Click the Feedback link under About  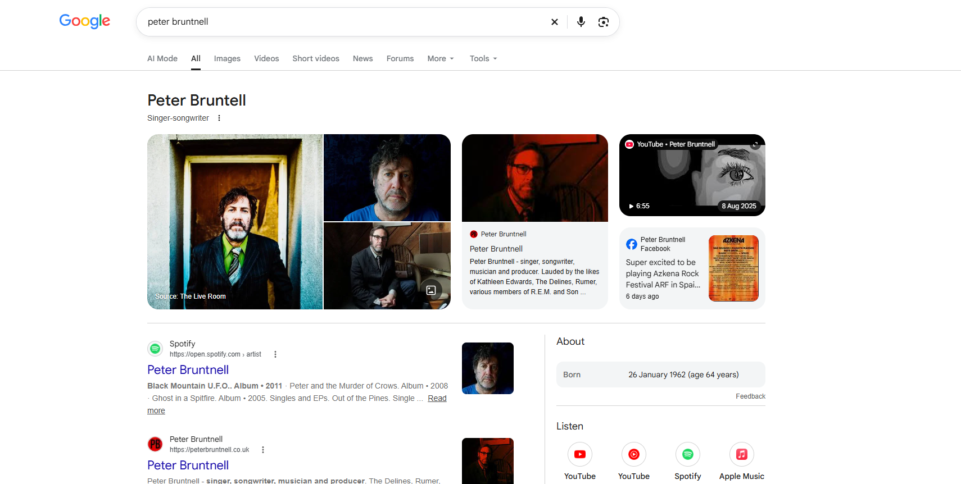click(x=750, y=396)
